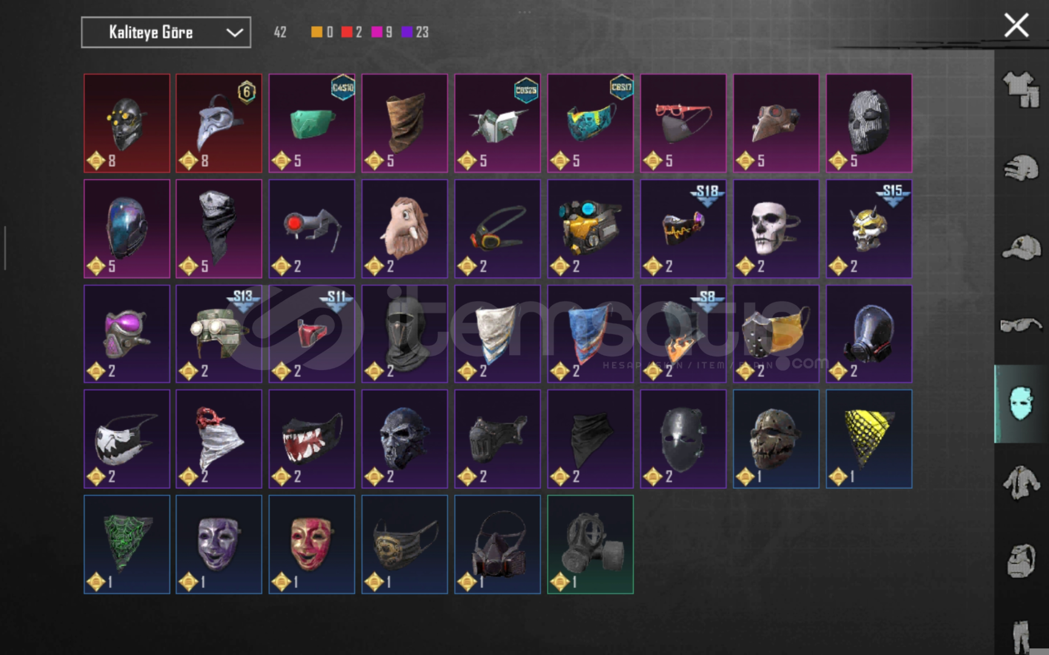
Task: Switch to the glasses category icon
Action: tap(1021, 325)
